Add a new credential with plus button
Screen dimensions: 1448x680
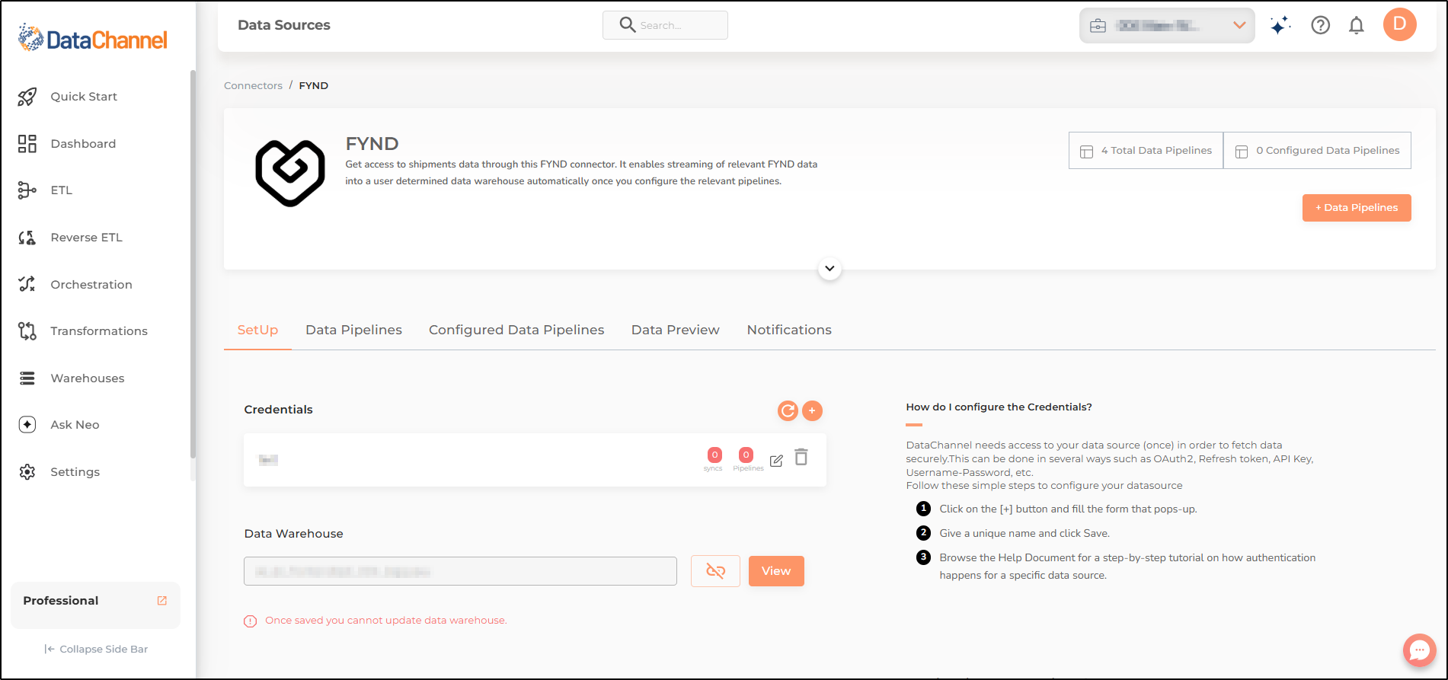point(813,411)
